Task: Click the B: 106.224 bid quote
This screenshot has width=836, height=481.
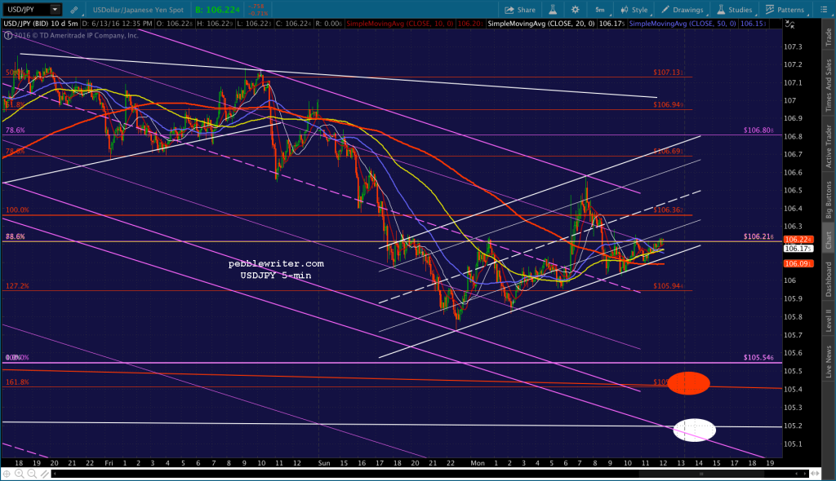Action: [x=217, y=10]
